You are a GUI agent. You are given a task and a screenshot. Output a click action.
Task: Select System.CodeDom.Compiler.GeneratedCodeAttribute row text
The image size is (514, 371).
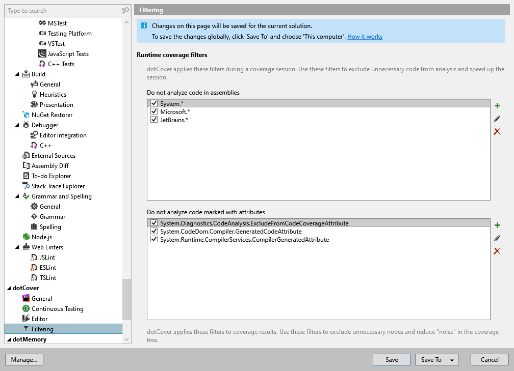tap(231, 231)
